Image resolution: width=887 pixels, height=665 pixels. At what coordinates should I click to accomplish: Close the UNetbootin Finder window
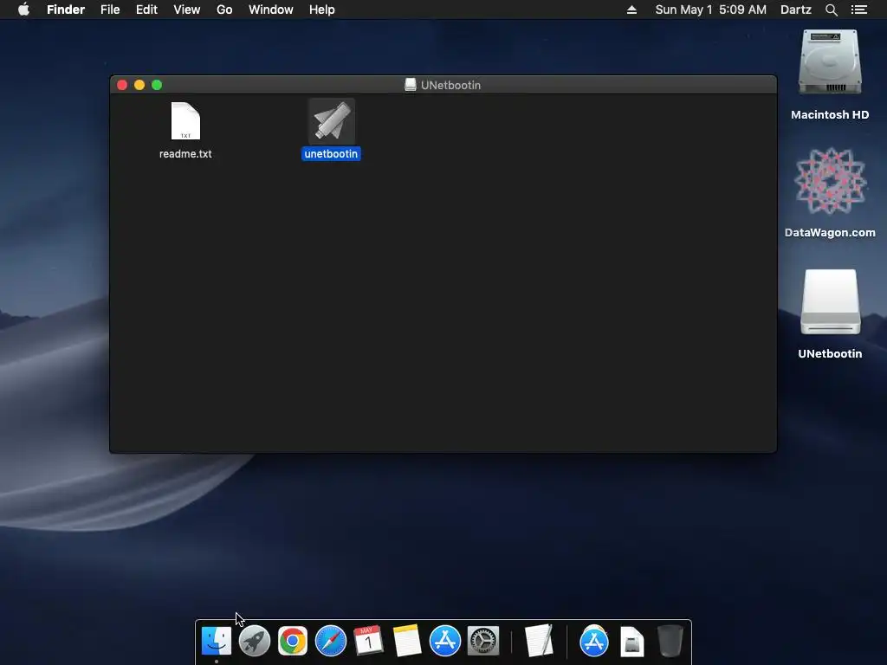click(121, 85)
